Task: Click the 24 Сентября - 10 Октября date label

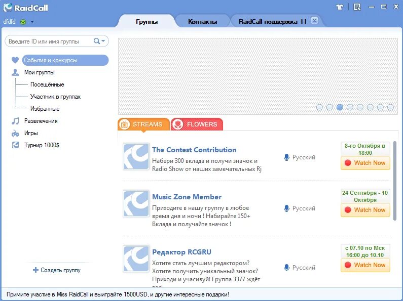Action: 365,196
